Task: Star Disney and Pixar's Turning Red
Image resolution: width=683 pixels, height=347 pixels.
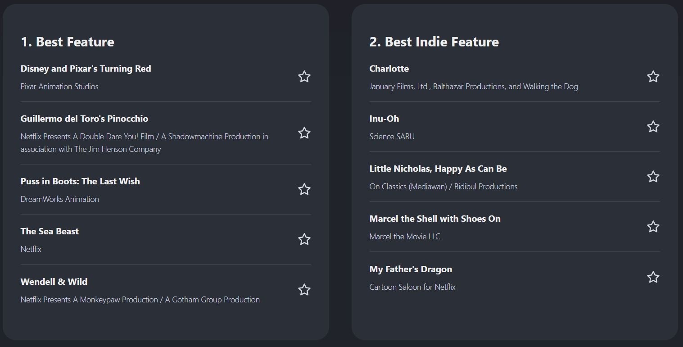Action: click(x=304, y=77)
